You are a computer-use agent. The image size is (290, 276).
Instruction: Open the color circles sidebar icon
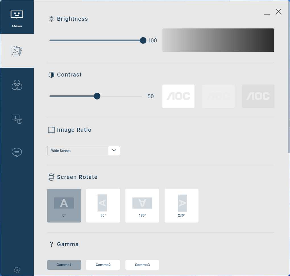[17, 85]
